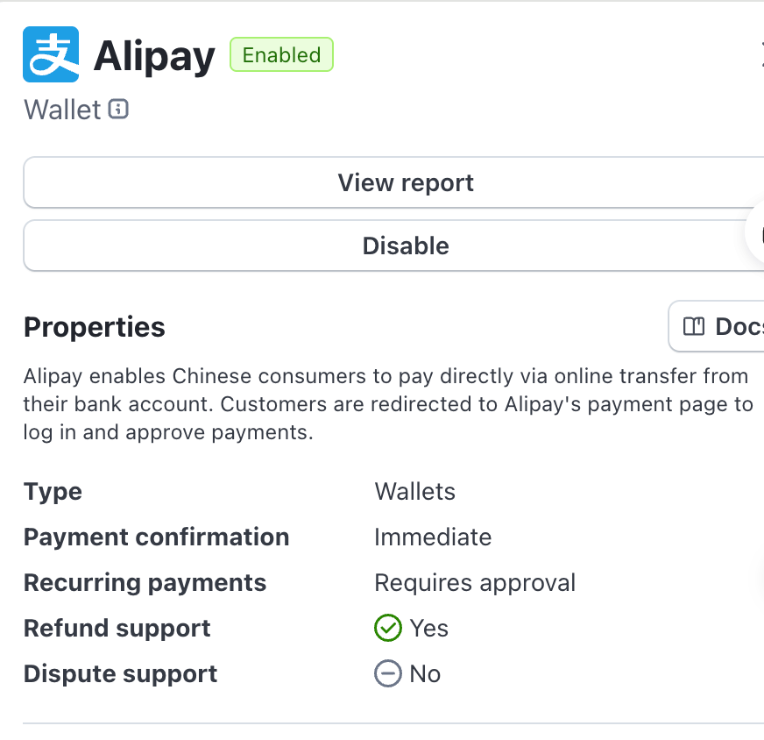
Task: Click the info icon beside Wallet
Action: click(118, 110)
